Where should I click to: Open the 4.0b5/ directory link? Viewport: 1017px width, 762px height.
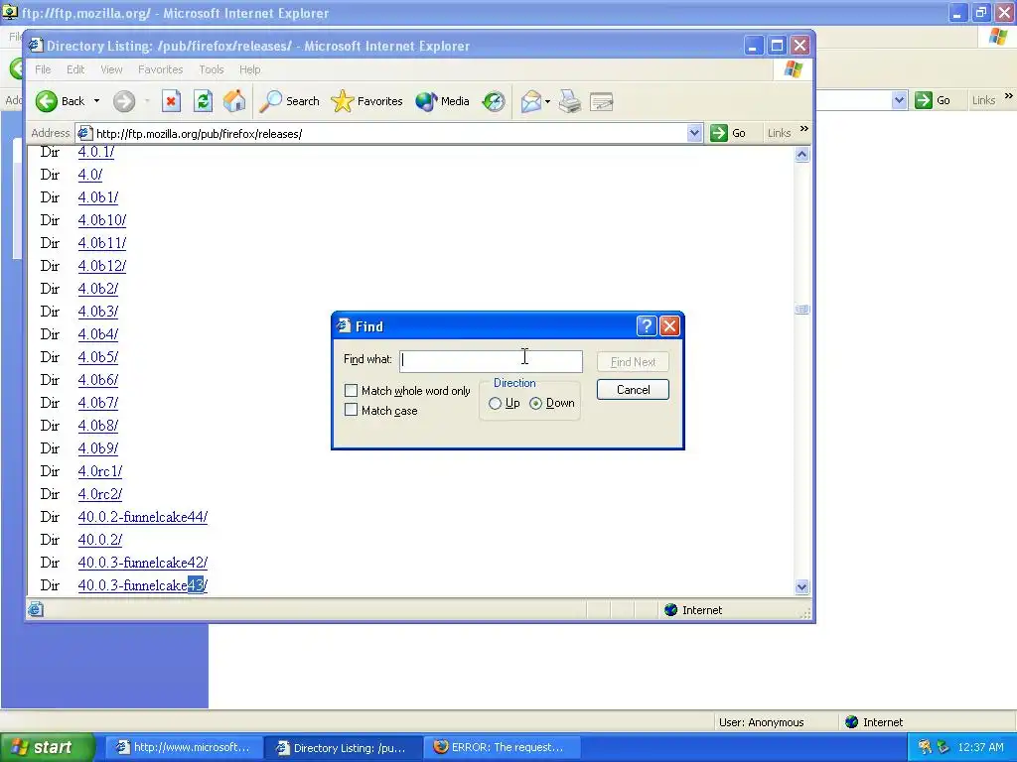98,357
